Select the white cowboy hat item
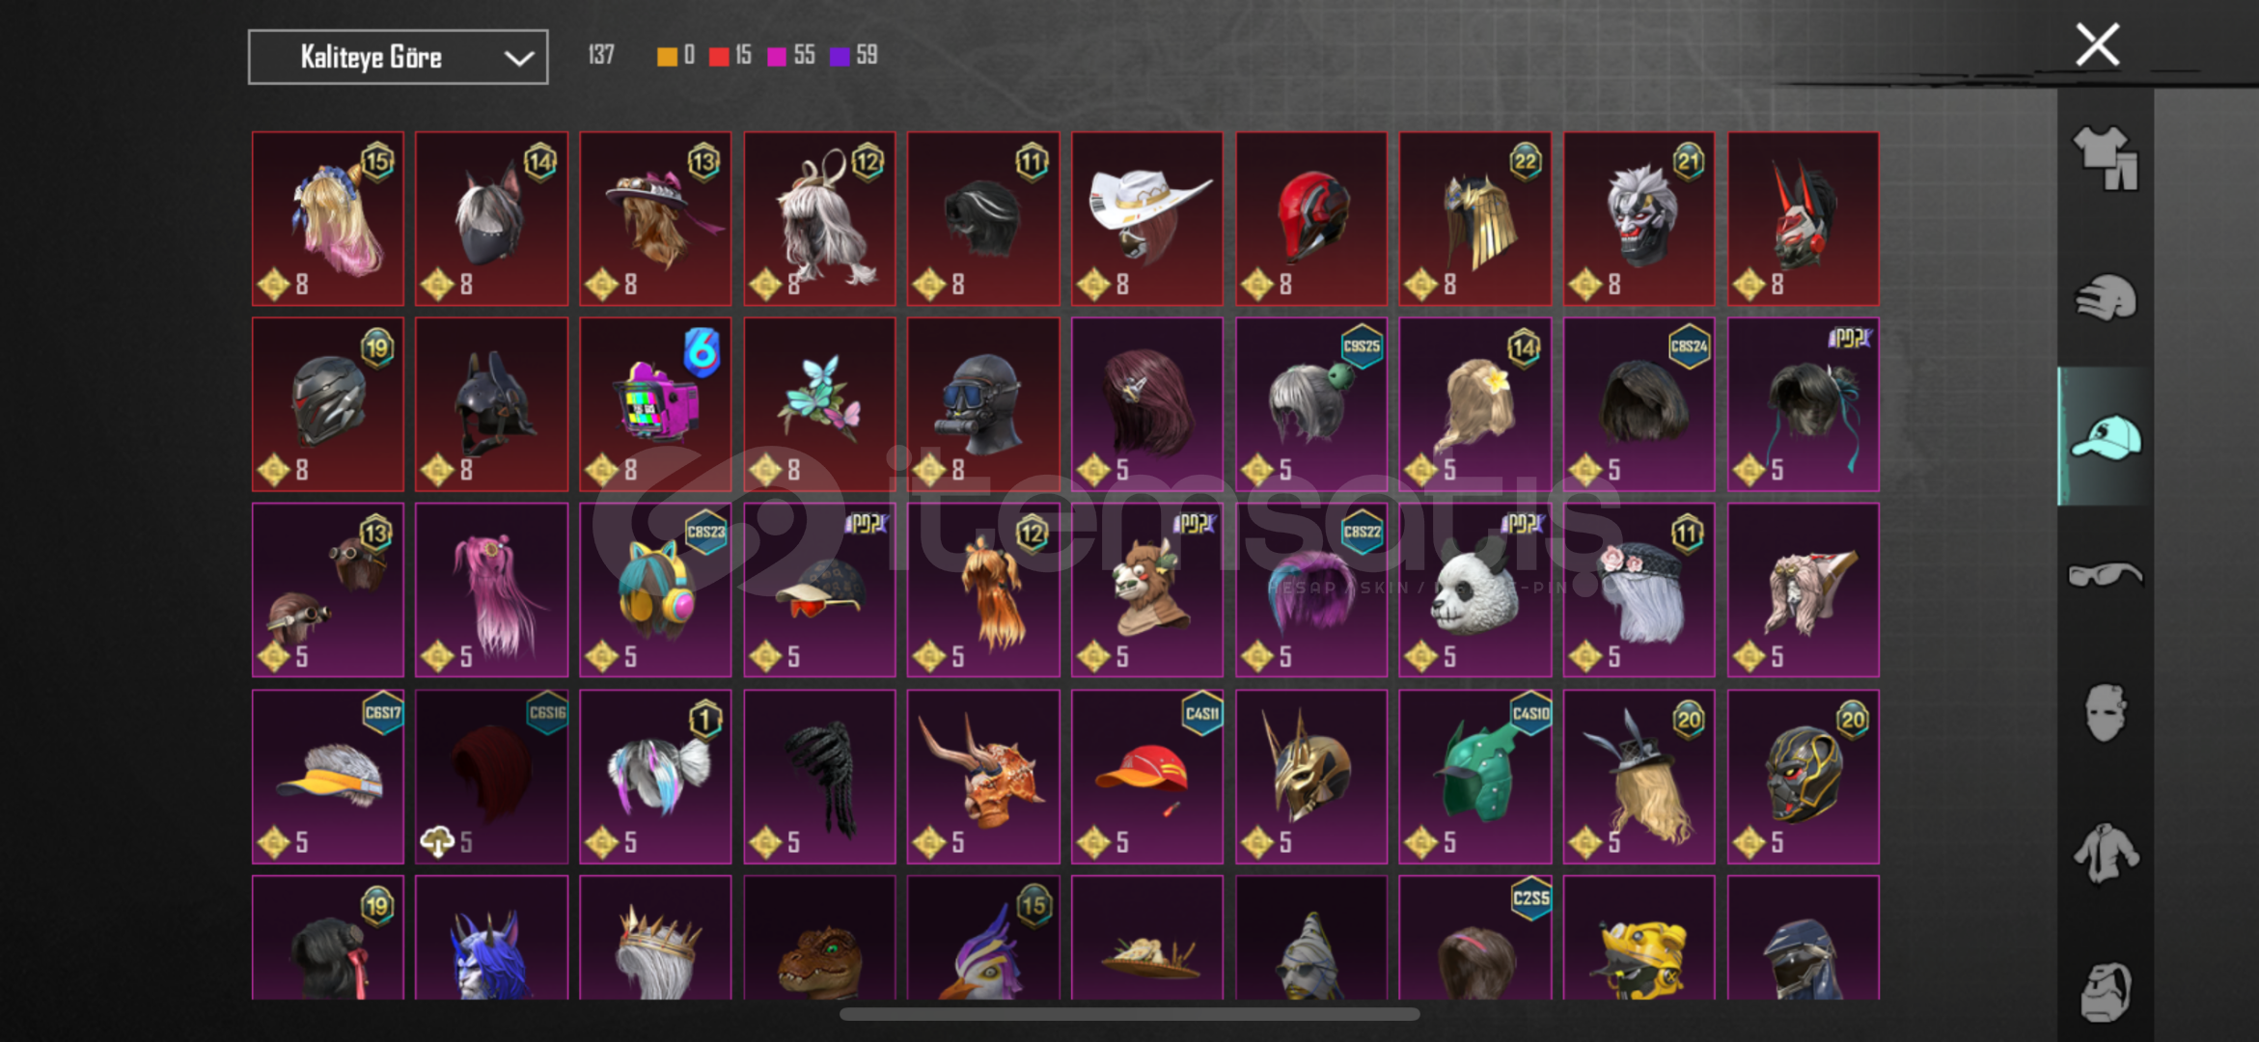 pyautogui.click(x=1147, y=219)
